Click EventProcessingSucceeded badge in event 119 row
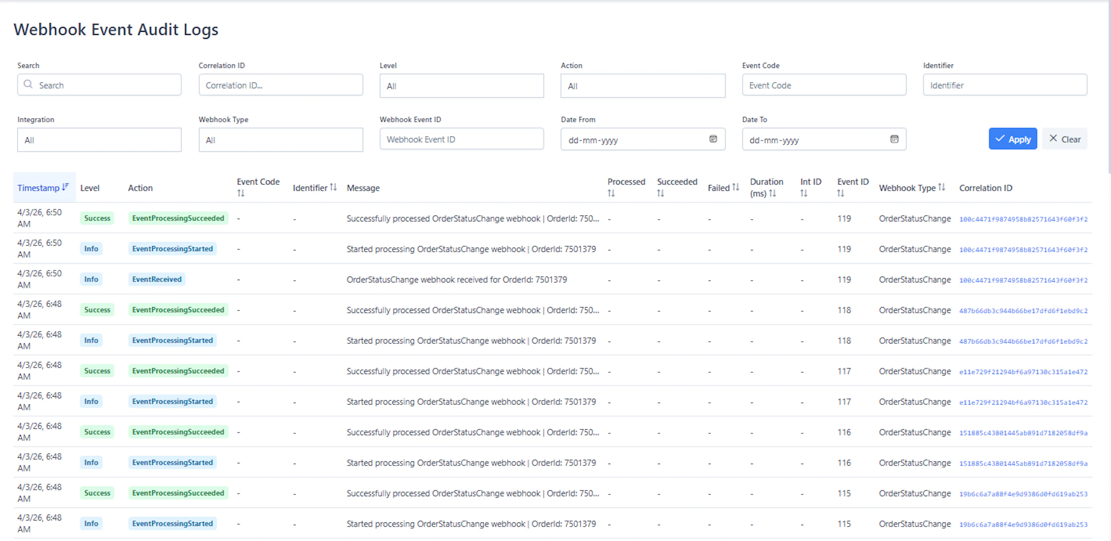The image size is (1111, 541). [178, 218]
